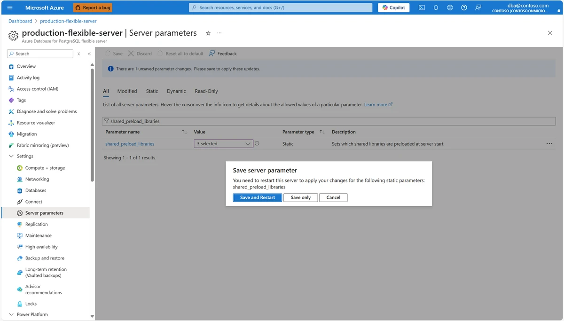Expand the Power Platform section
The width and height of the screenshot is (564, 321).
pyautogui.click(x=11, y=314)
